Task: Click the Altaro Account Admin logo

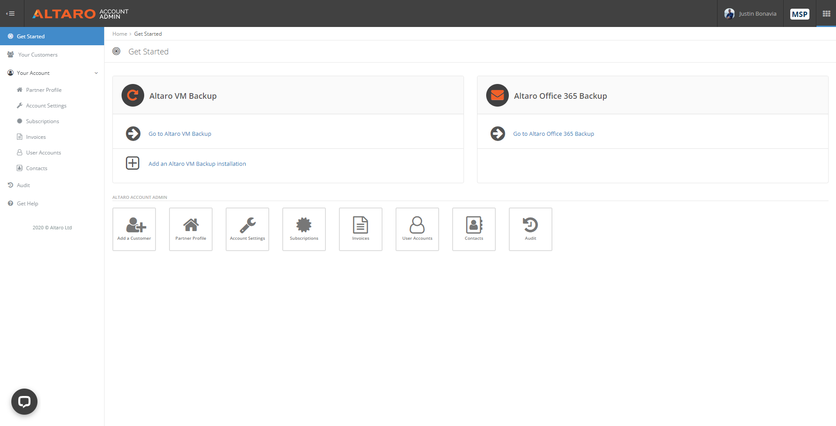Action: 81,14
